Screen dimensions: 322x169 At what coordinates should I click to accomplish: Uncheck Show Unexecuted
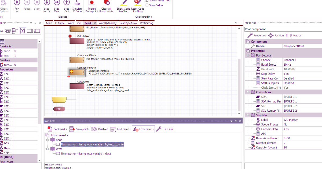[x=147, y=1]
